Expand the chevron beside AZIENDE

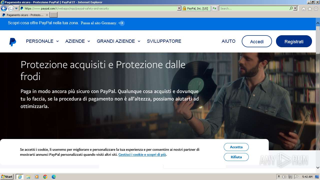[88, 41]
